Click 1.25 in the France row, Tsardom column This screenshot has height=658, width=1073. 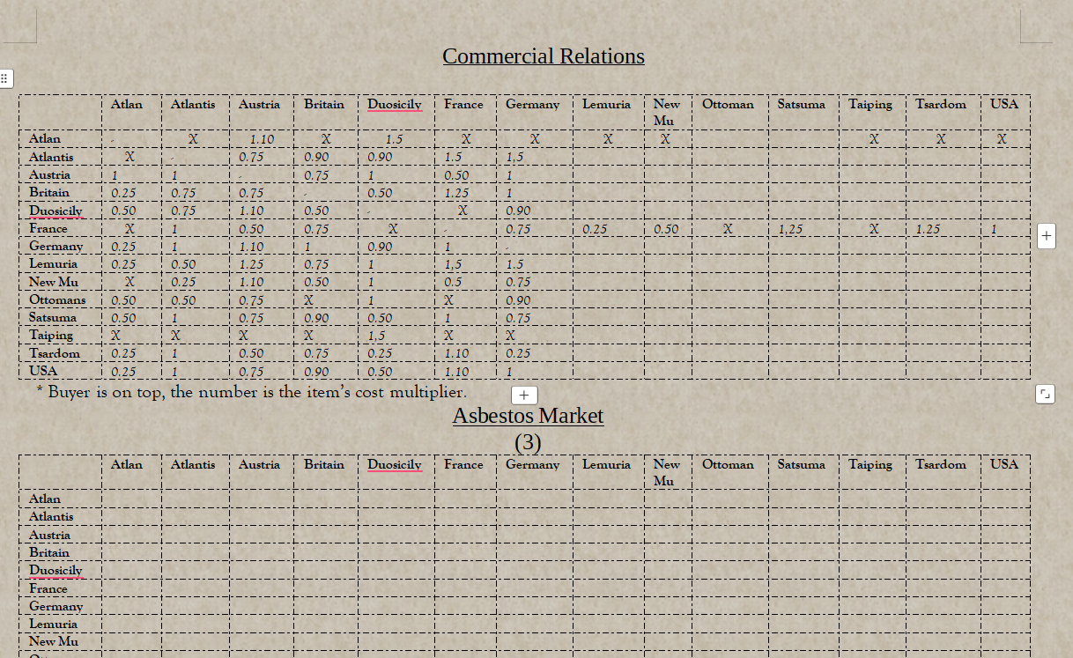928,229
